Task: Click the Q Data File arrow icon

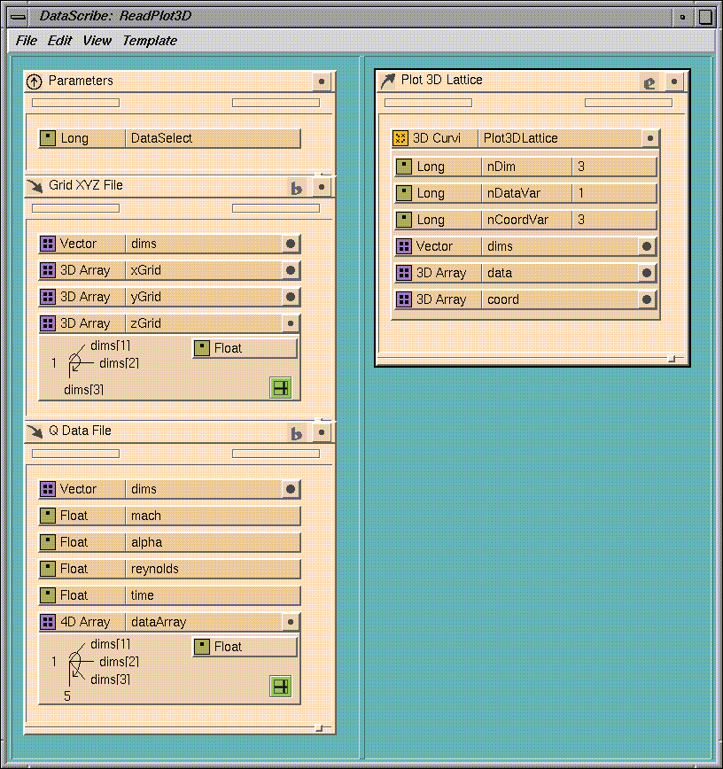Action: (x=35, y=431)
